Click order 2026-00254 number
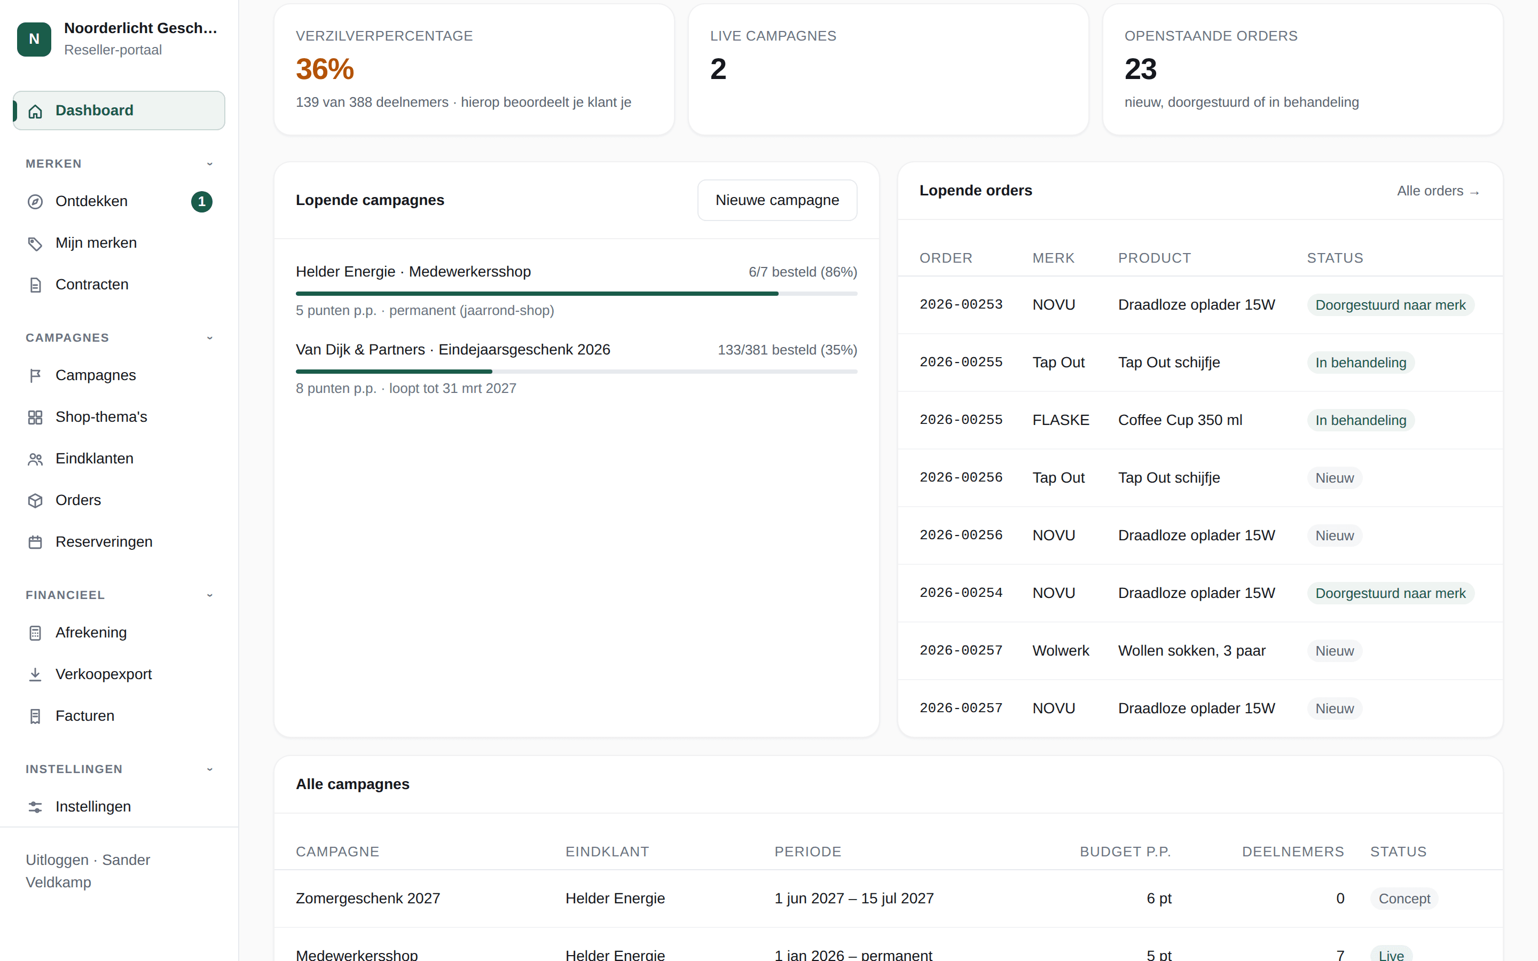This screenshot has height=961, width=1538. 961,593
